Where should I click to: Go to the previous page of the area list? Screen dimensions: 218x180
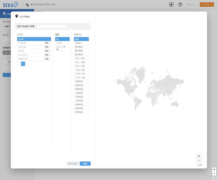pyautogui.click(x=19, y=64)
